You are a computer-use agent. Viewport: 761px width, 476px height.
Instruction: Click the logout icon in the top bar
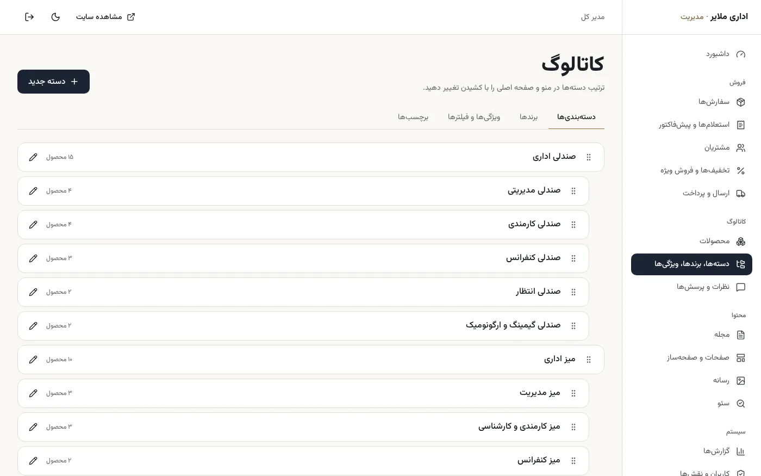tap(29, 17)
